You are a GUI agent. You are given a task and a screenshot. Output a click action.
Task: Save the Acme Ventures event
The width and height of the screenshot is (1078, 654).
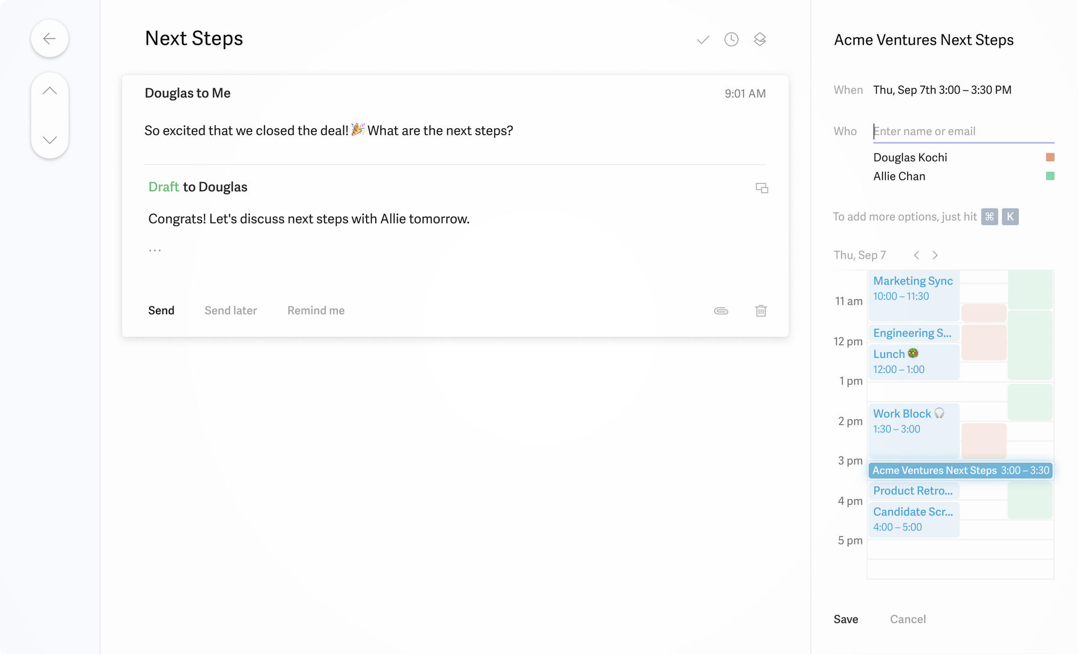pos(846,619)
